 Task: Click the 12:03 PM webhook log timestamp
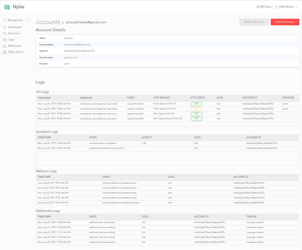54,227
